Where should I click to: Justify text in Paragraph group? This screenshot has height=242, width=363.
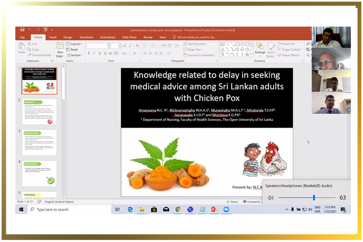161,54
